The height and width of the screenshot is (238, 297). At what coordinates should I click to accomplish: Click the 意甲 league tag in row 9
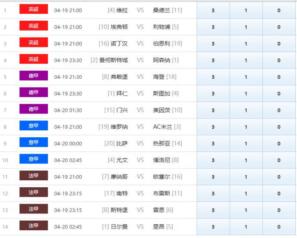pos(34,142)
